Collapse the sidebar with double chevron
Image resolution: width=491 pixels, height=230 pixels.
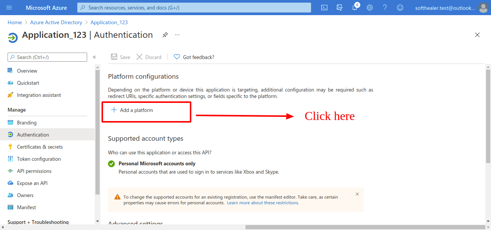(x=94, y=57)
